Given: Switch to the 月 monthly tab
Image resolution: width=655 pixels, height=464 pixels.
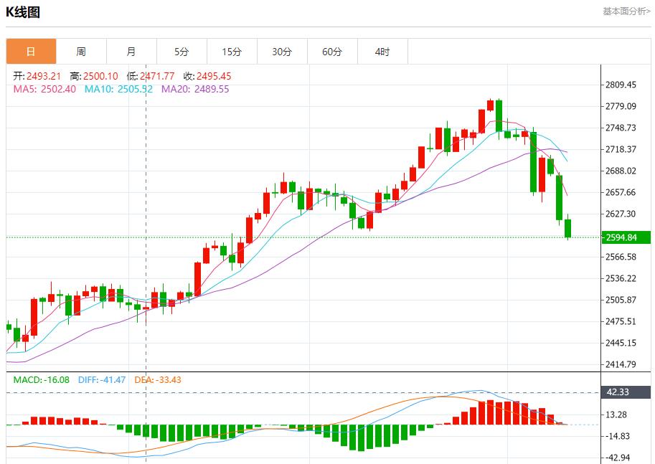Looking at the screenshot, I should point(131,52).
